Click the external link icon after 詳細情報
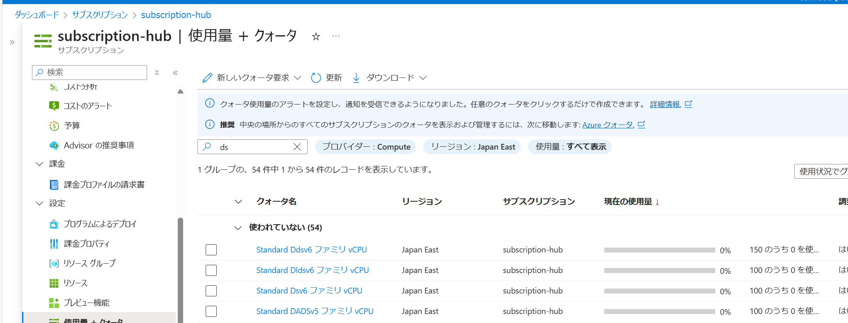The width and height of the screenshot is (848, 323). tap(689, 104)
